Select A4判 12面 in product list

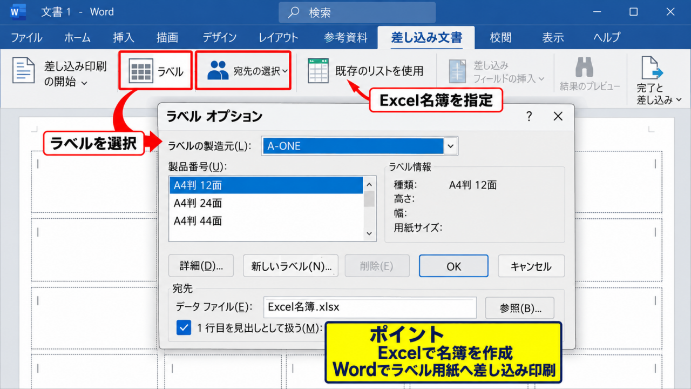tap(266, 185)
